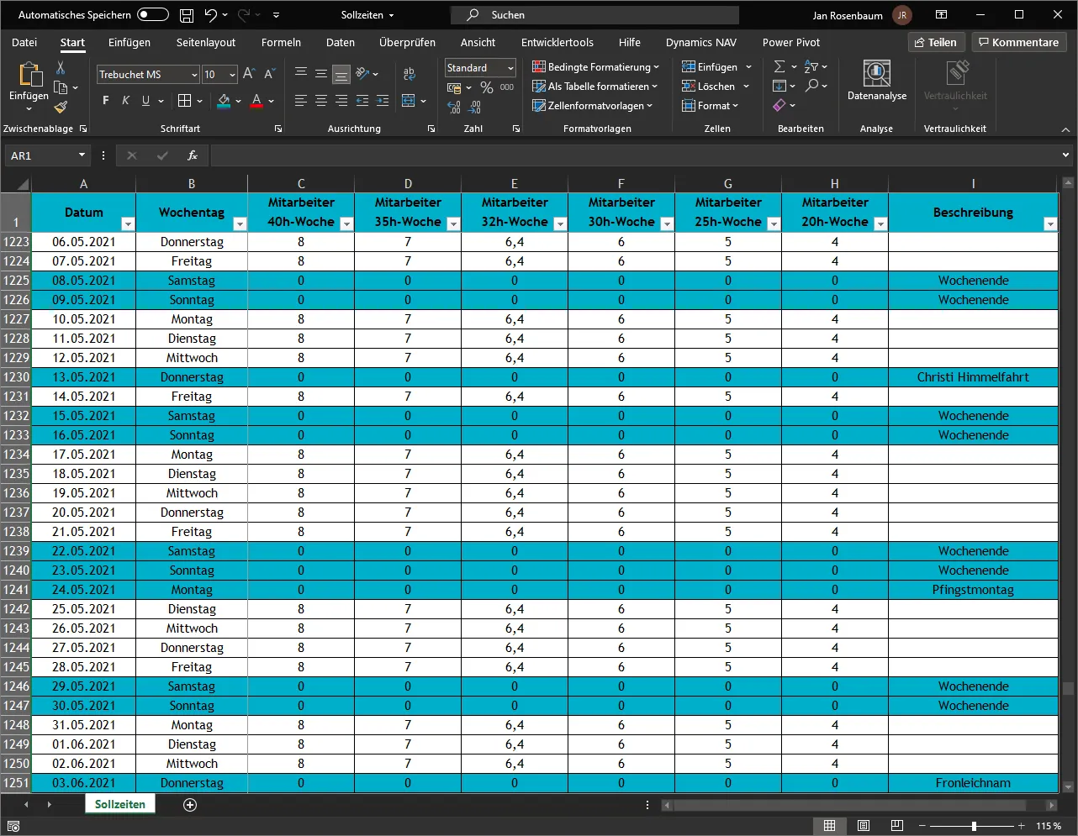Click the decrease decimal places icon
1078x836 pixels.
point(474,108)
